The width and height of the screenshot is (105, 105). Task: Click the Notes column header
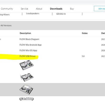click(85, 33)
